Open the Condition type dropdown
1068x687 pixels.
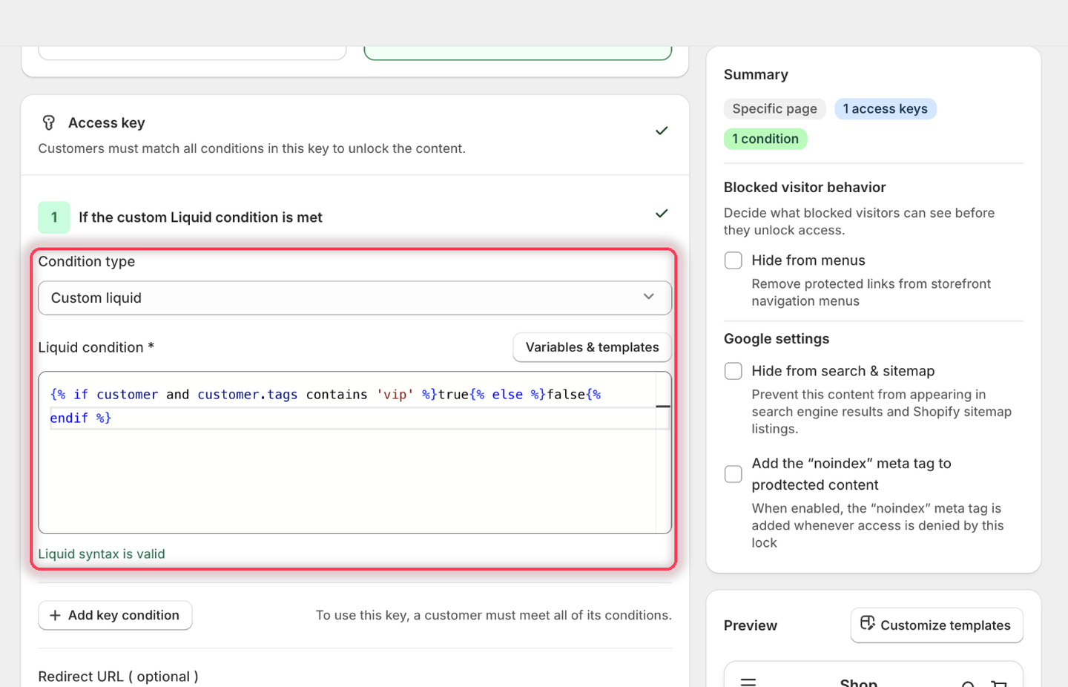355,298
